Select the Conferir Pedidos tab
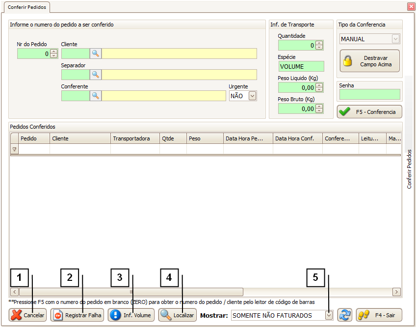This screenshot has width=416, height=328. pyautogui.click(x=27, y=7)
